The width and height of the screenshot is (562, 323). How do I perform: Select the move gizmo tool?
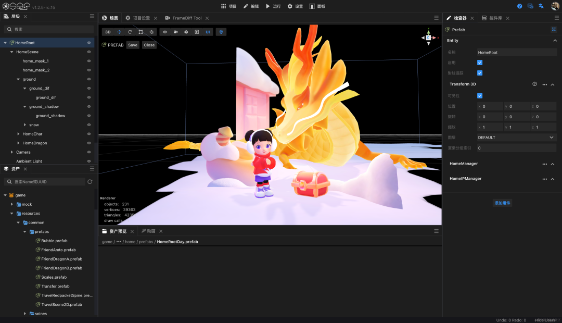[119, 32]
